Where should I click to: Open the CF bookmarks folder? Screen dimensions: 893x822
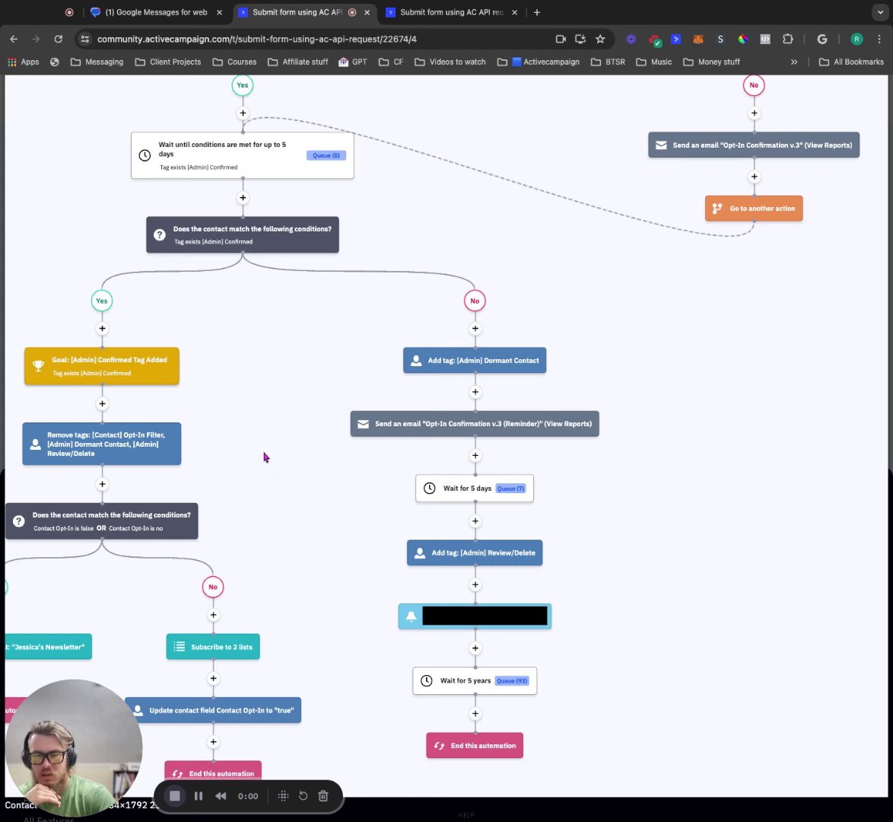391,62
